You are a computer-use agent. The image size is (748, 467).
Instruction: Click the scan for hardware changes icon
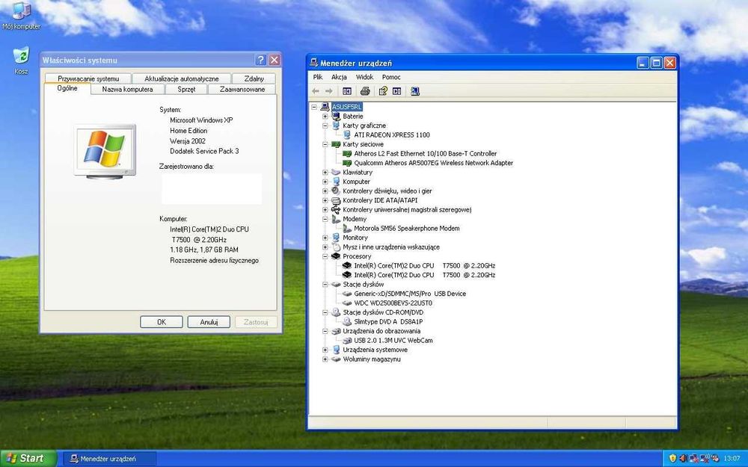[x=415, y=91]
